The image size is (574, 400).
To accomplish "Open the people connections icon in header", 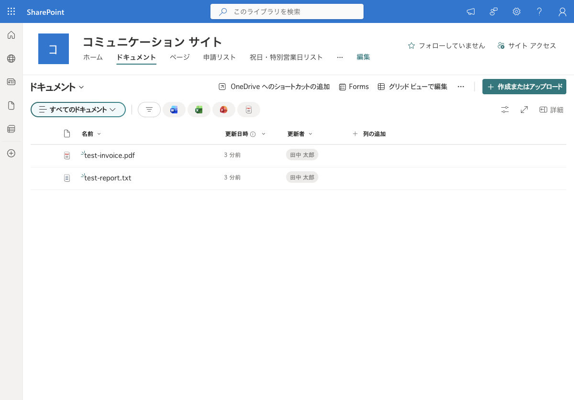I will [494, 11].
